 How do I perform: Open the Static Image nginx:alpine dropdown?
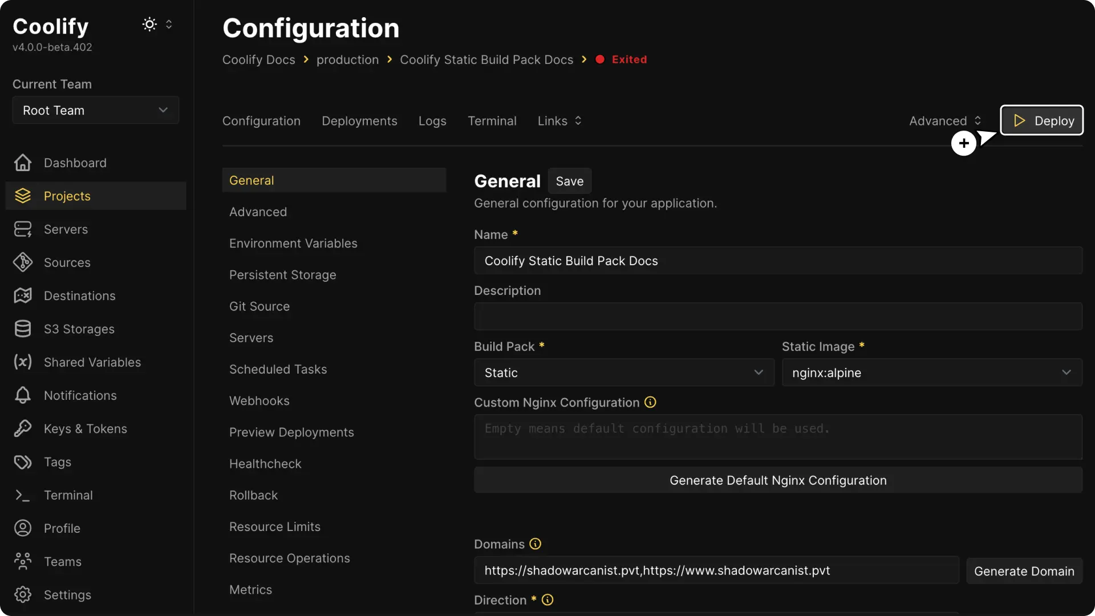point(931,372)
